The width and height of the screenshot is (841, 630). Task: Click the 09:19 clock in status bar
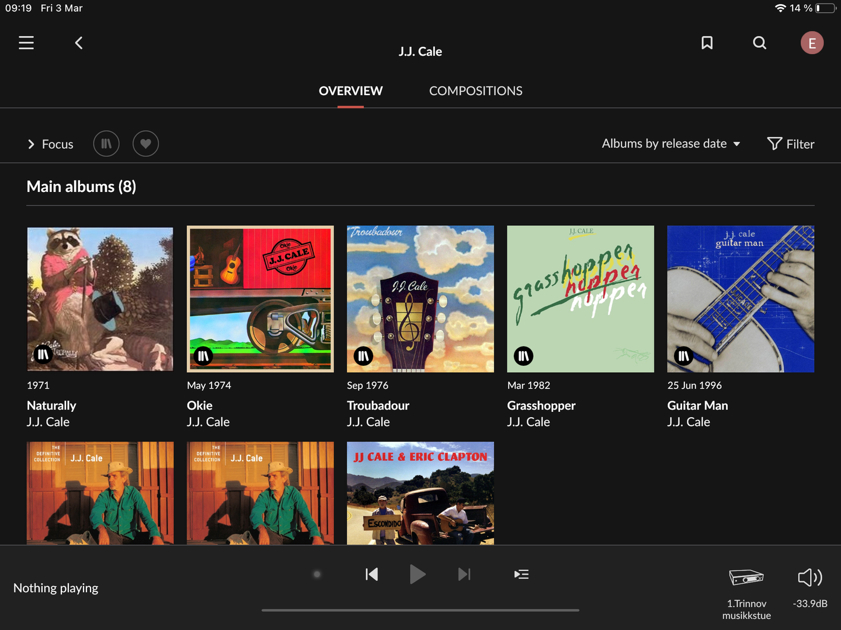19,8
